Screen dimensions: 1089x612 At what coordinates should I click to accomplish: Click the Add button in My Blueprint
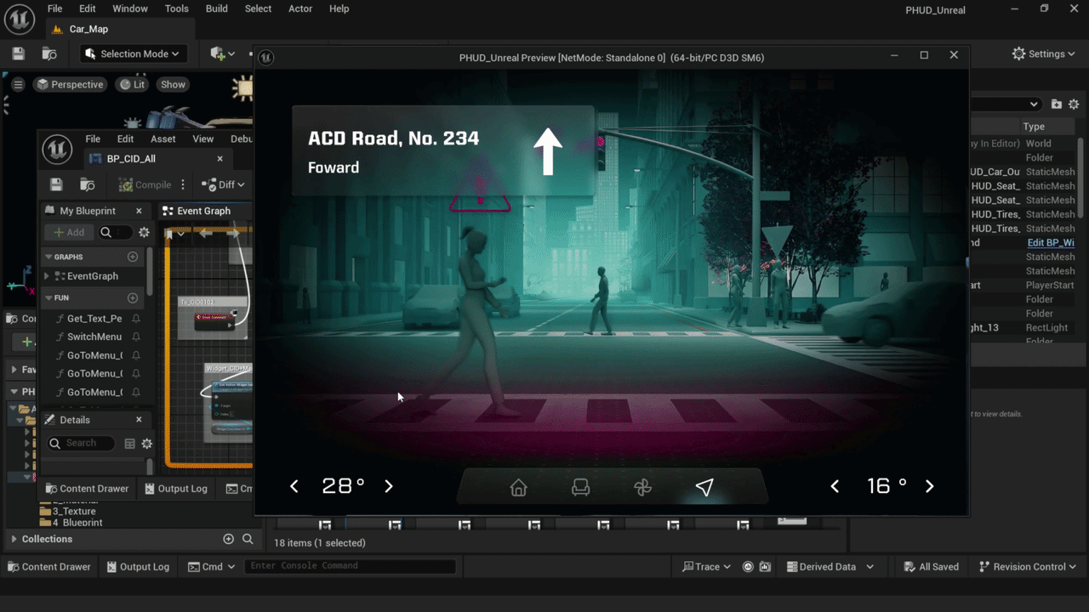click(x=68, y=231)
